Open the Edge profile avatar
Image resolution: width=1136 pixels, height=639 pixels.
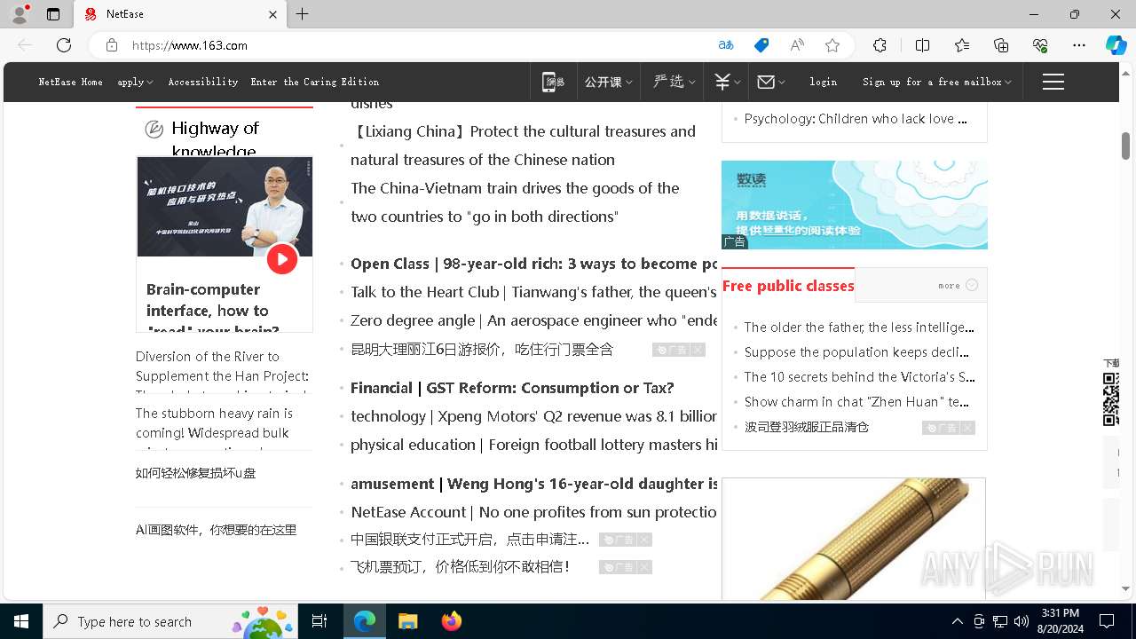tap(20, 14)
